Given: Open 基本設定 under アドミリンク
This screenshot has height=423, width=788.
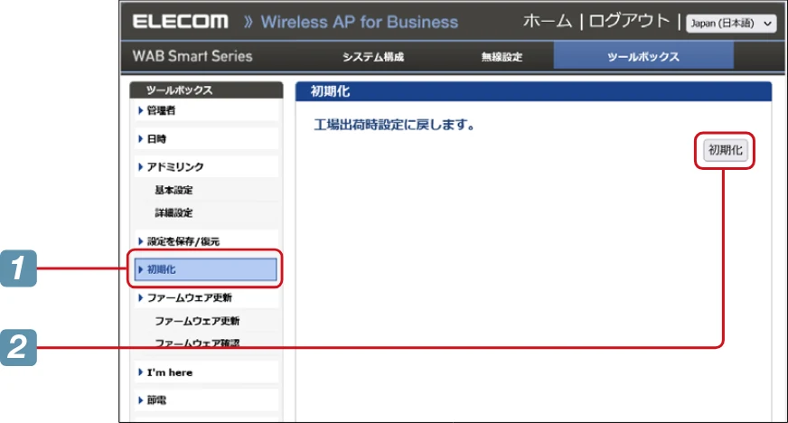Looking at the screenshot, I should [x=174, y=190].
